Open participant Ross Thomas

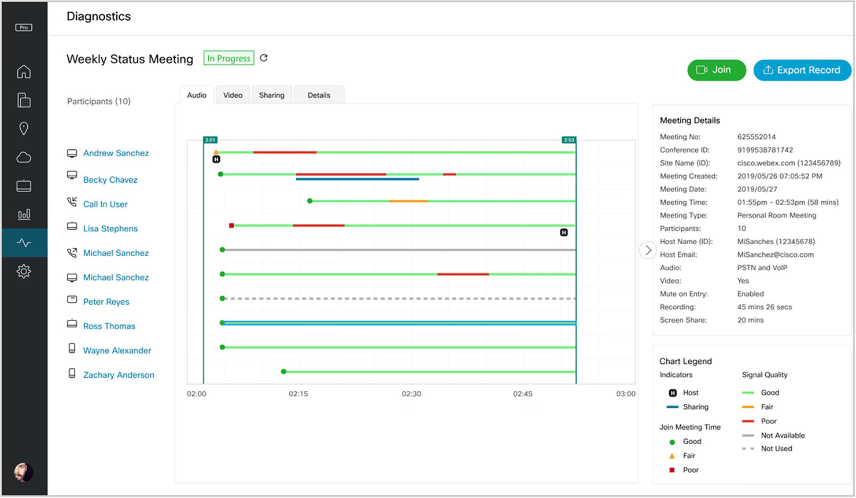pyautogui.click(x=109, y=326)
